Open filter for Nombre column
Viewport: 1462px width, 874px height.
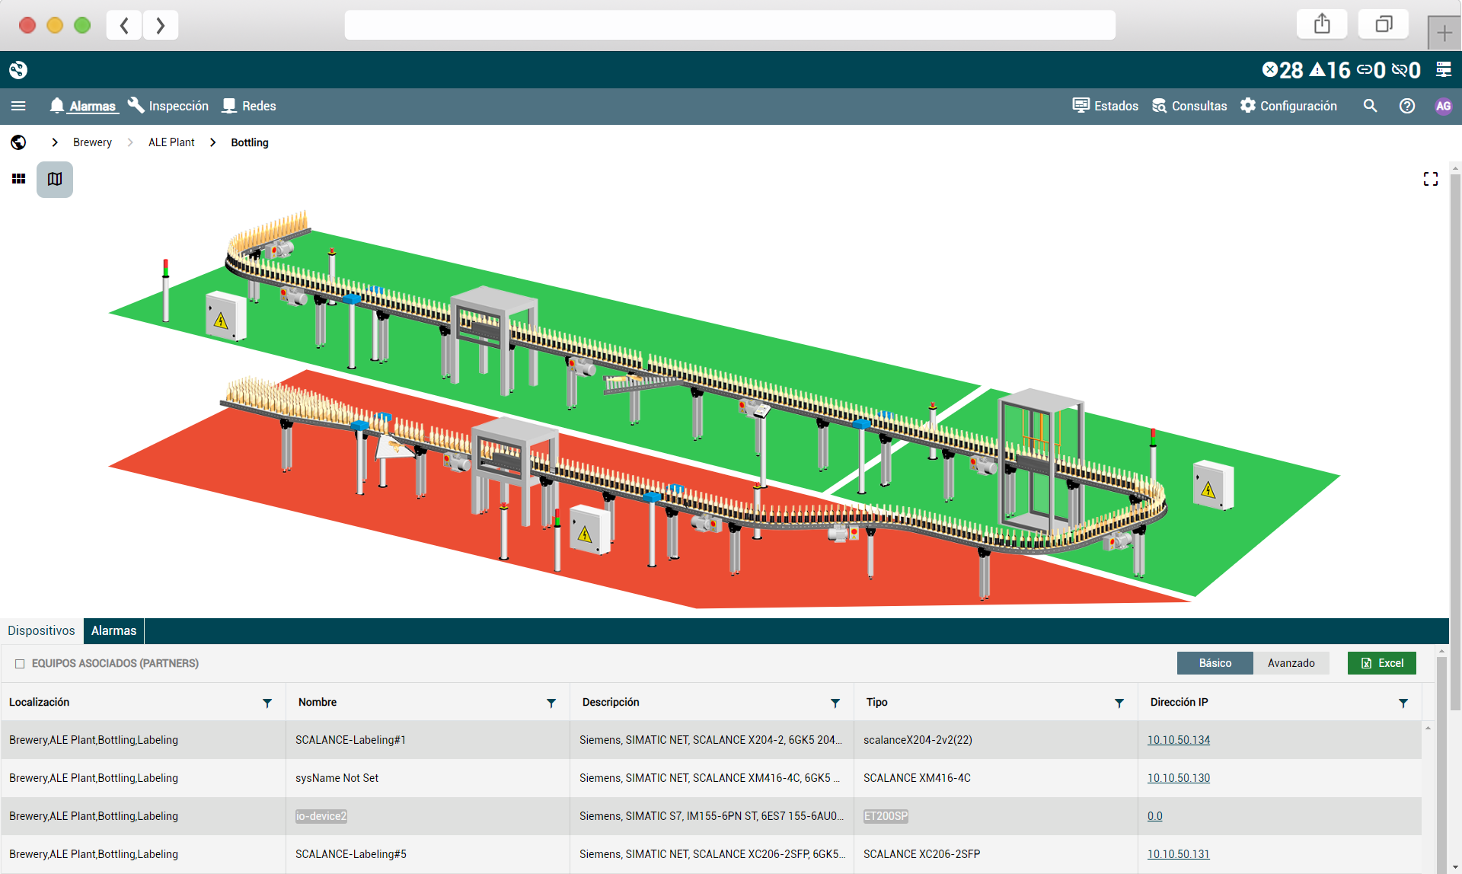tap(551, 703)
